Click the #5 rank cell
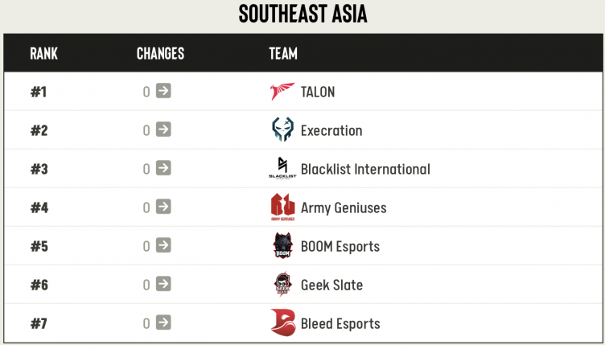The height and width of the screenshot is (345, 605). click(39, 246)
